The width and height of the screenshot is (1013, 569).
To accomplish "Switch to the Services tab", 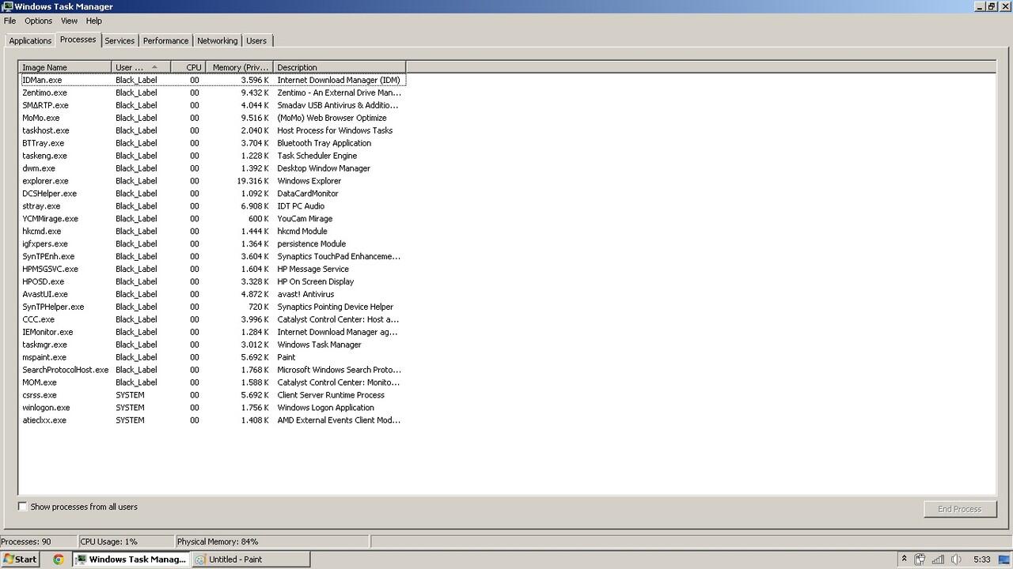I will pos(120,40).
